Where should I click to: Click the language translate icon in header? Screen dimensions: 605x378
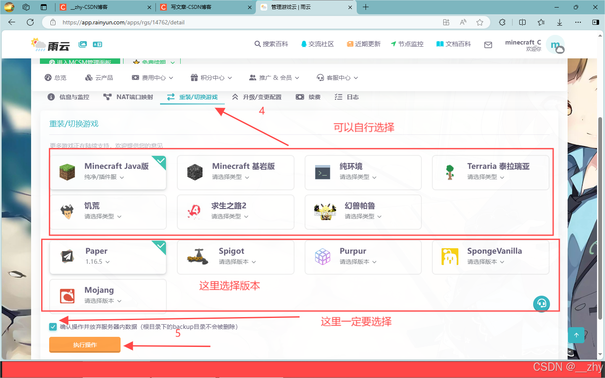click(x=97, y=44)
